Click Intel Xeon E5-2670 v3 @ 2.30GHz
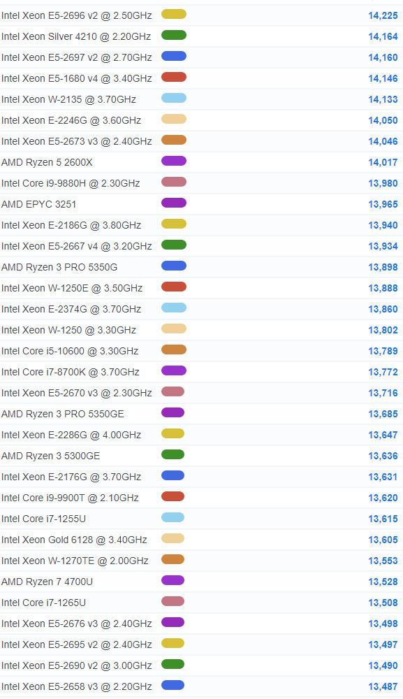The width and height of the screenshot is (403, 699). click(x=77, y=393)
